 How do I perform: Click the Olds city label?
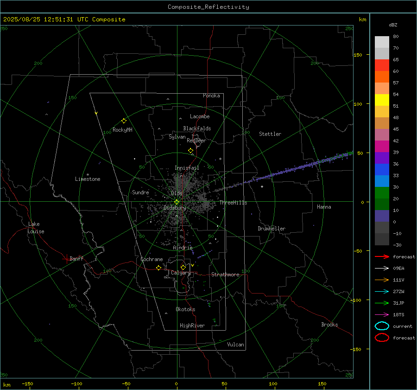point(177,193)
